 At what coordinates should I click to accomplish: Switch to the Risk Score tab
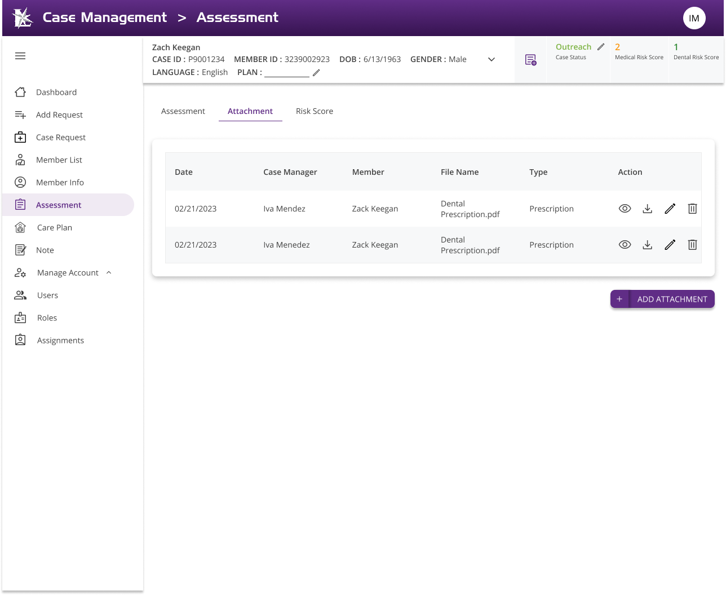[x=314, y=111]
